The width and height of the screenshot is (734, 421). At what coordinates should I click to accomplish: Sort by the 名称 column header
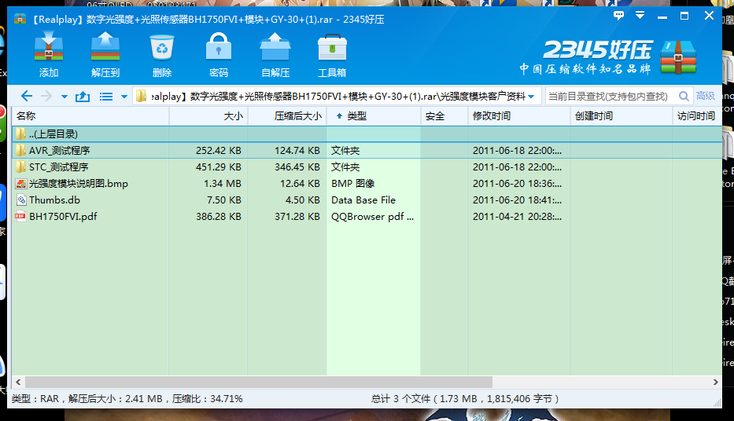coord(90,116)
